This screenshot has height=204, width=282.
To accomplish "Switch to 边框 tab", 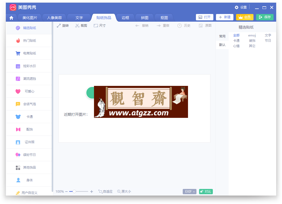I will (125, 18).
